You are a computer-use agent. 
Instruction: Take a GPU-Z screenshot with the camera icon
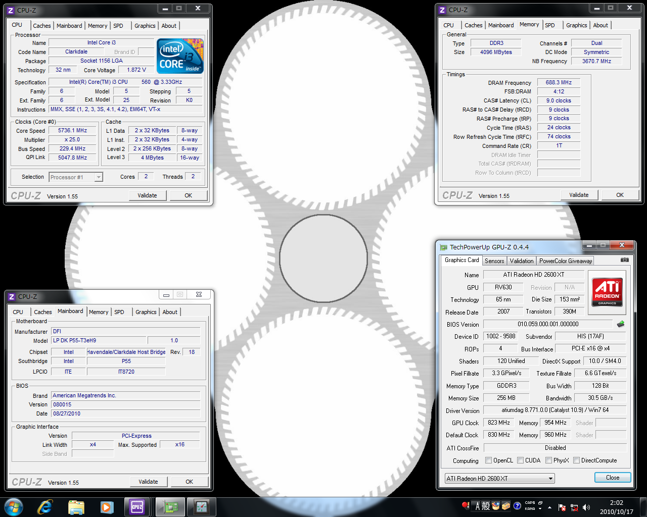pyautogui.click(x=625, y=260)
